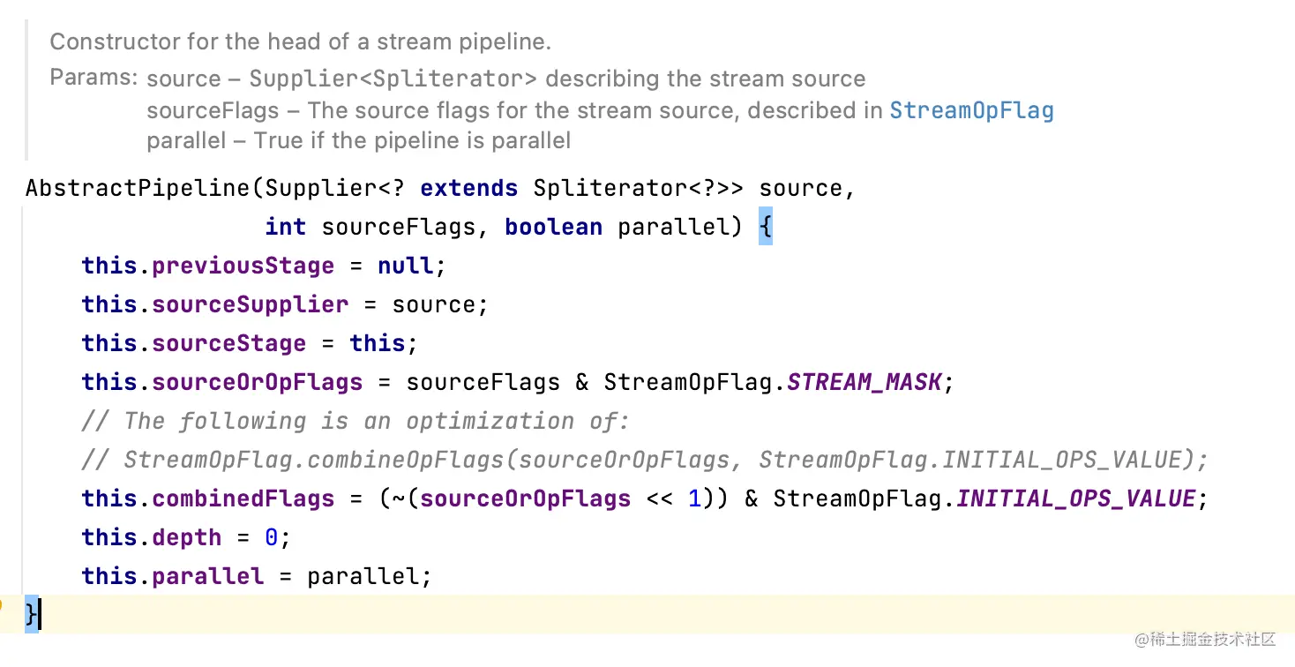The image size is (1295, 667).
Task: Click the 'int' keyword before sourceFlags parameter
Action: (286, 227)
